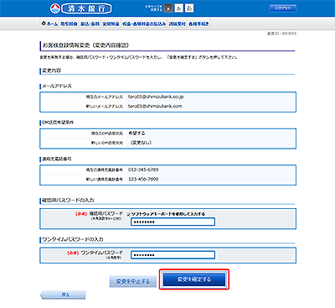Screen dimensions: 335x308
Task: Click the 確認用パスワード input field
Action: 173,222
